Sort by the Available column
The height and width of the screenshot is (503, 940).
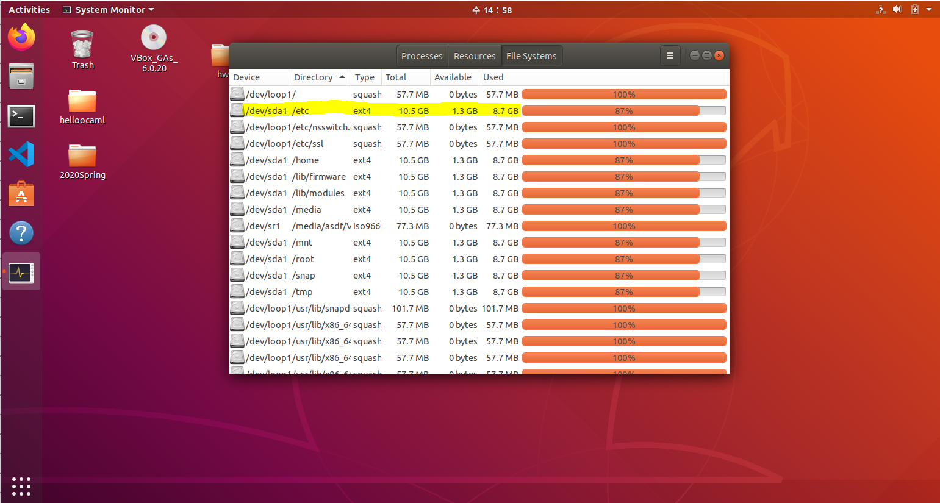[x=454, y=77]
